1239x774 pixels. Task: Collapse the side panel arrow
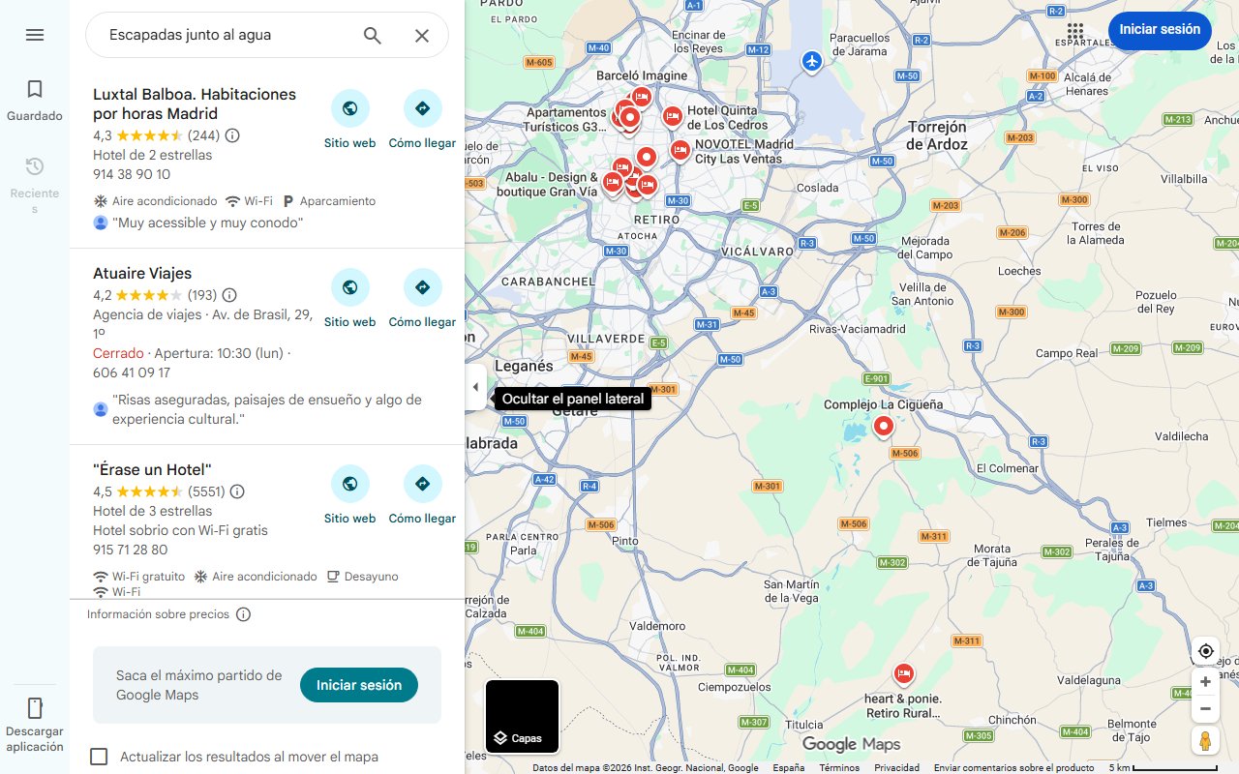pos(475,387)
